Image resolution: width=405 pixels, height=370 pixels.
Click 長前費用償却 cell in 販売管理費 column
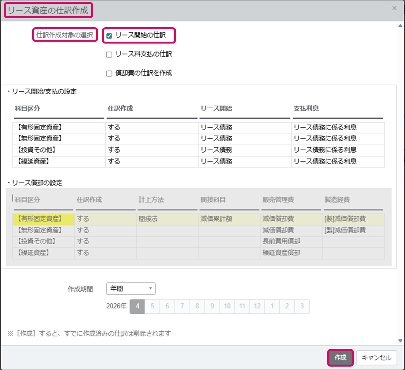click(291, 242)
